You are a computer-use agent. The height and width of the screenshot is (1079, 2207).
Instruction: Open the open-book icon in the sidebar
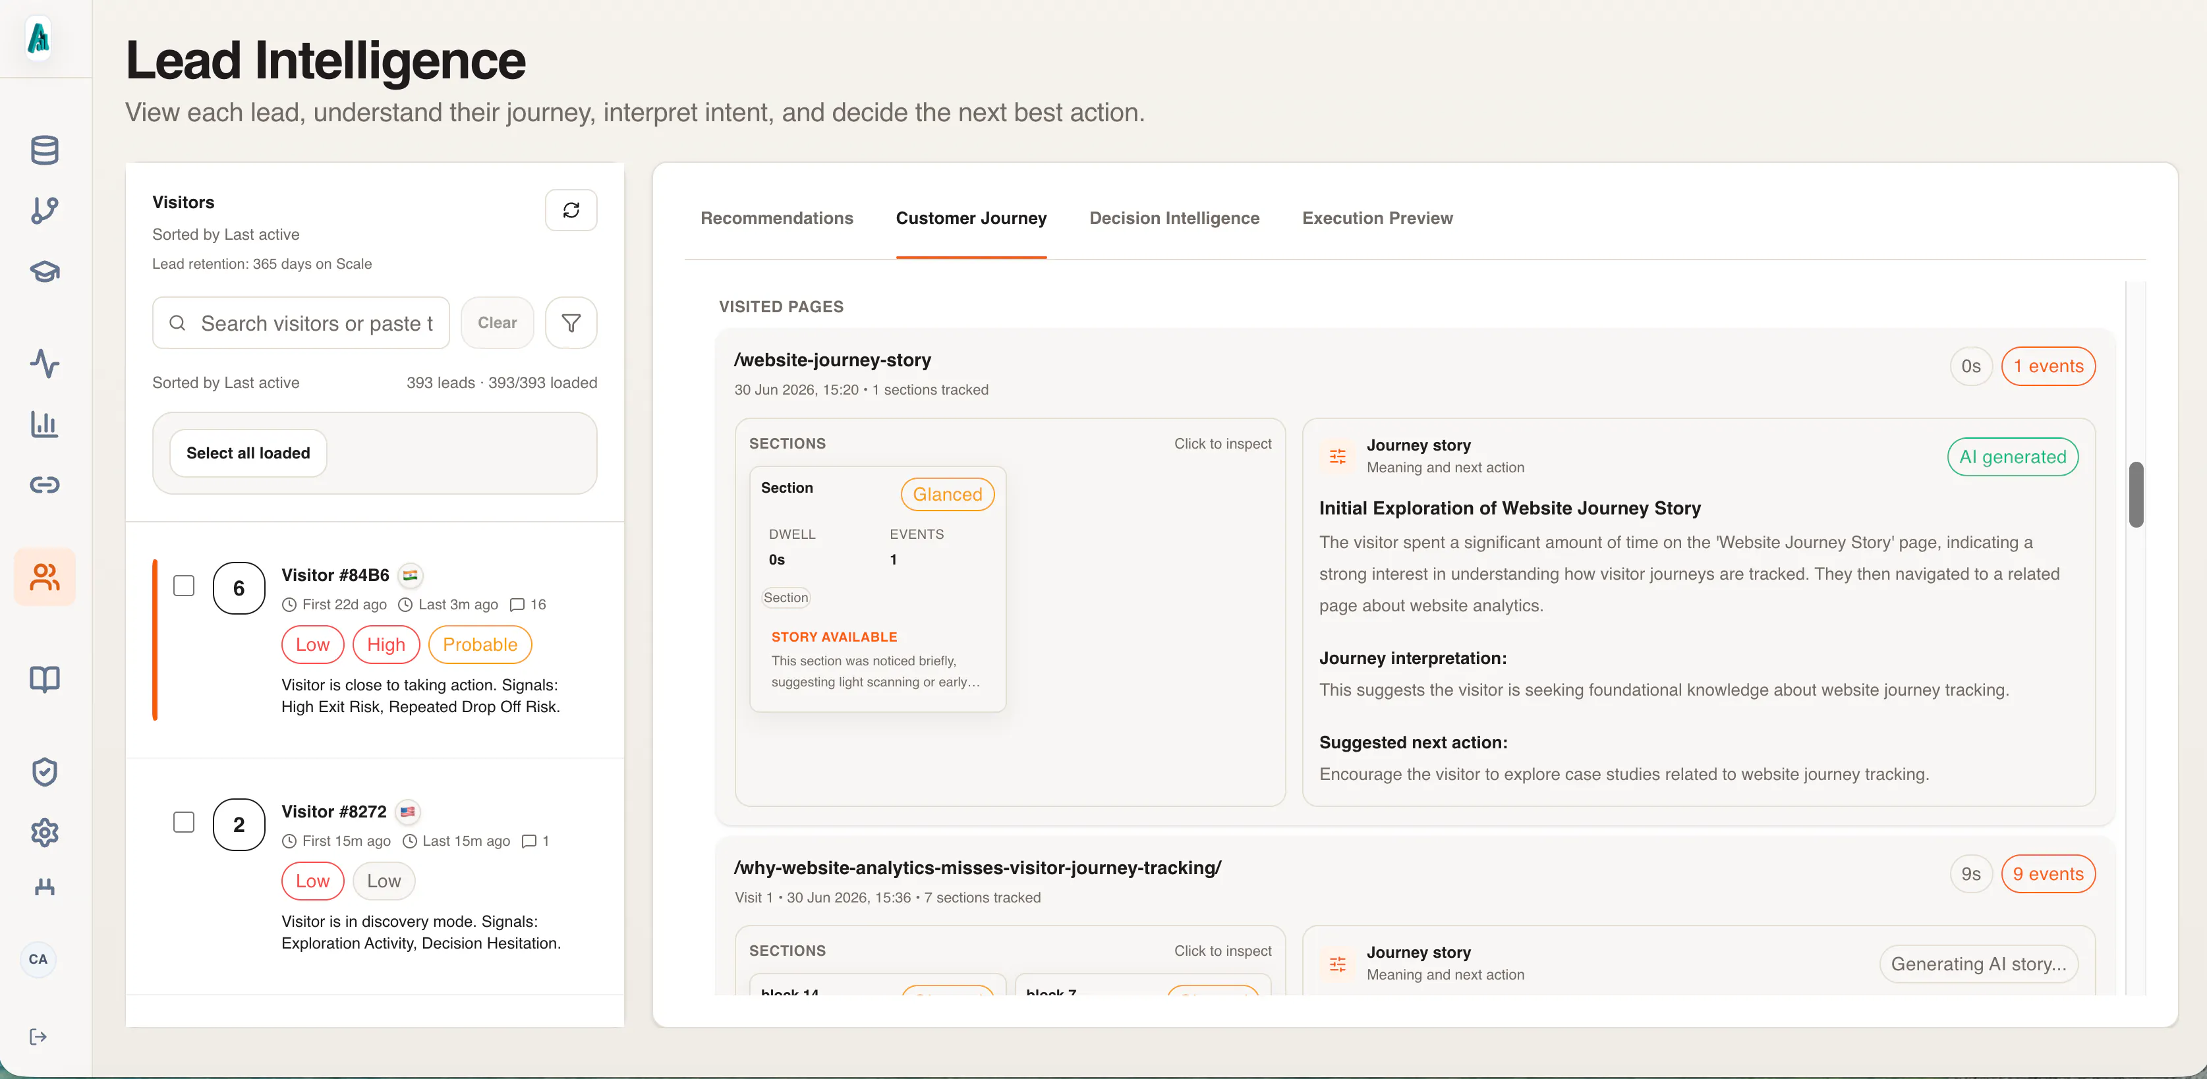[45, 679]
